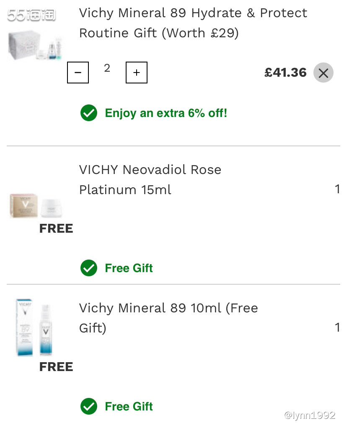Image resolution: width=344 pixels, height=431 pixels.
Task: Click the green checkmark beside 6% off
Action: (89, 113)
